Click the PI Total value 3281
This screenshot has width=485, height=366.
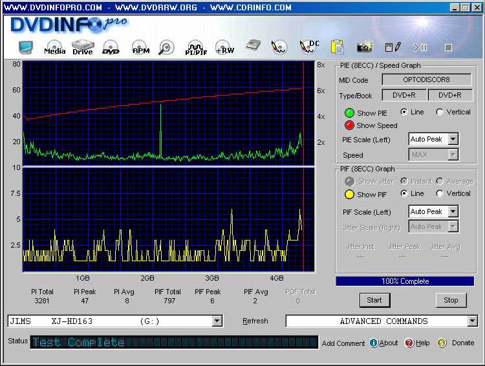tap(42, 301)
